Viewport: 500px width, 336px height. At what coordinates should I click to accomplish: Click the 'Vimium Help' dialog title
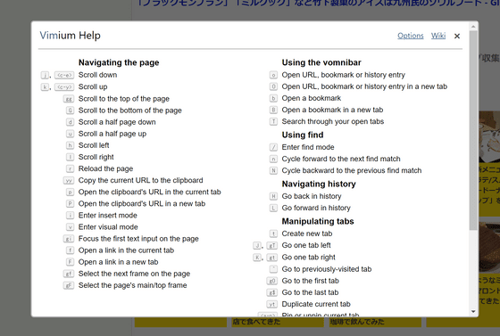click(70, 36)
